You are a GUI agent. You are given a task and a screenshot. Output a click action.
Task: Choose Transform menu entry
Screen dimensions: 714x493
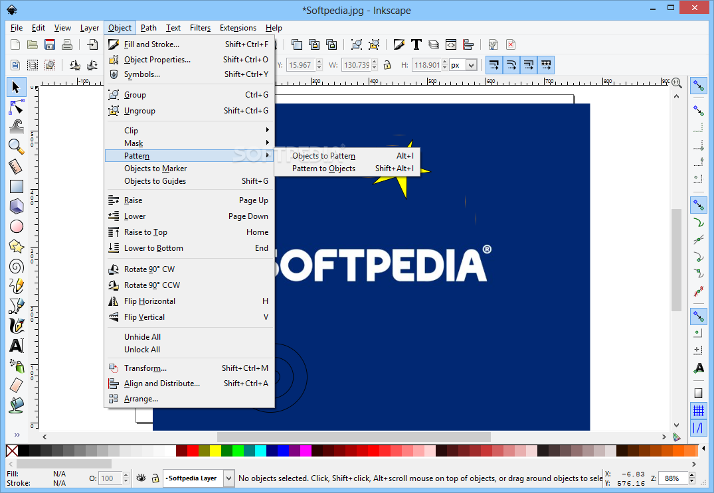click(189, 368)
